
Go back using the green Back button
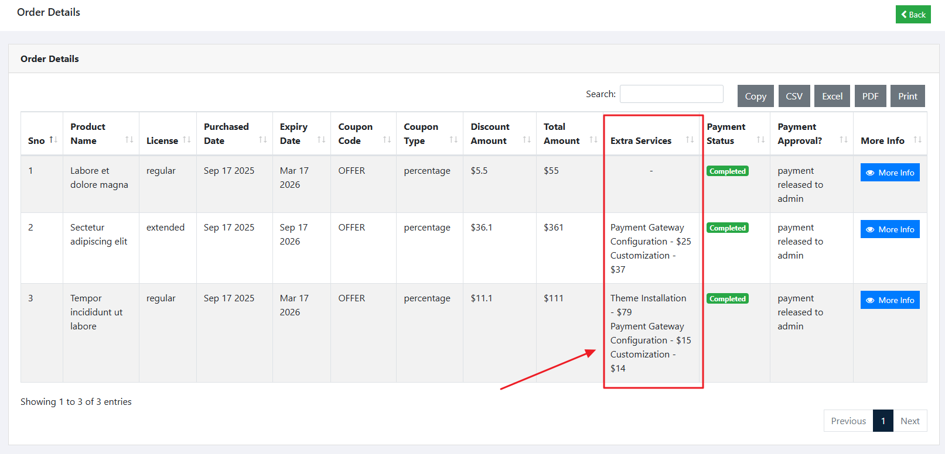tap(913, 15)
